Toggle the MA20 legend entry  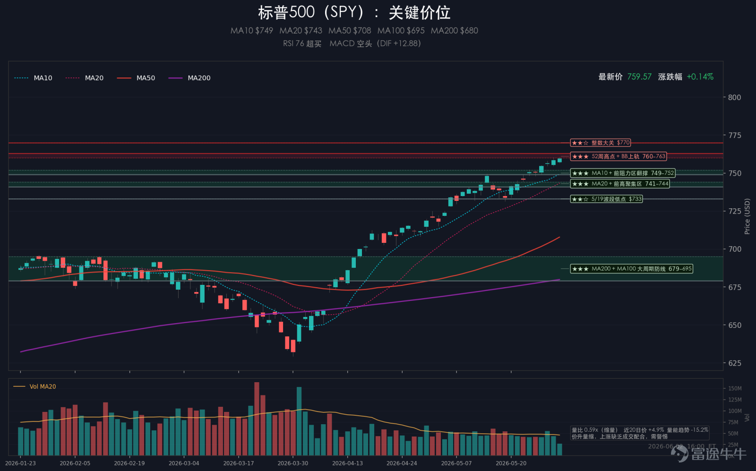tap(85, 78)
